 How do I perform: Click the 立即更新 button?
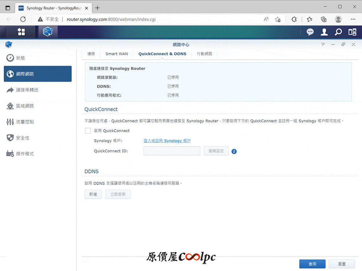(x=118, y=194)
